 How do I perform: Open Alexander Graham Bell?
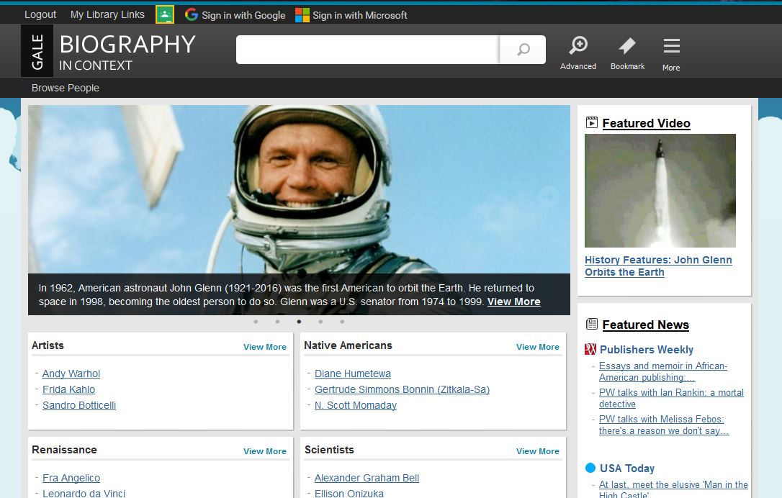click(x=367, y=478)
